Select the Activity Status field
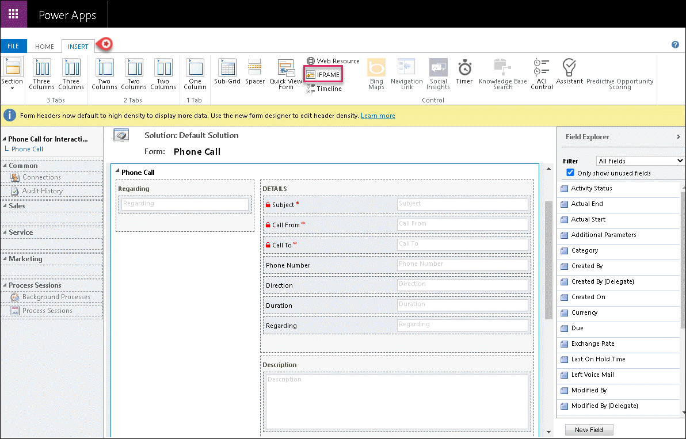Viewport: 686px width, 439px height. (x=591, y=189)
